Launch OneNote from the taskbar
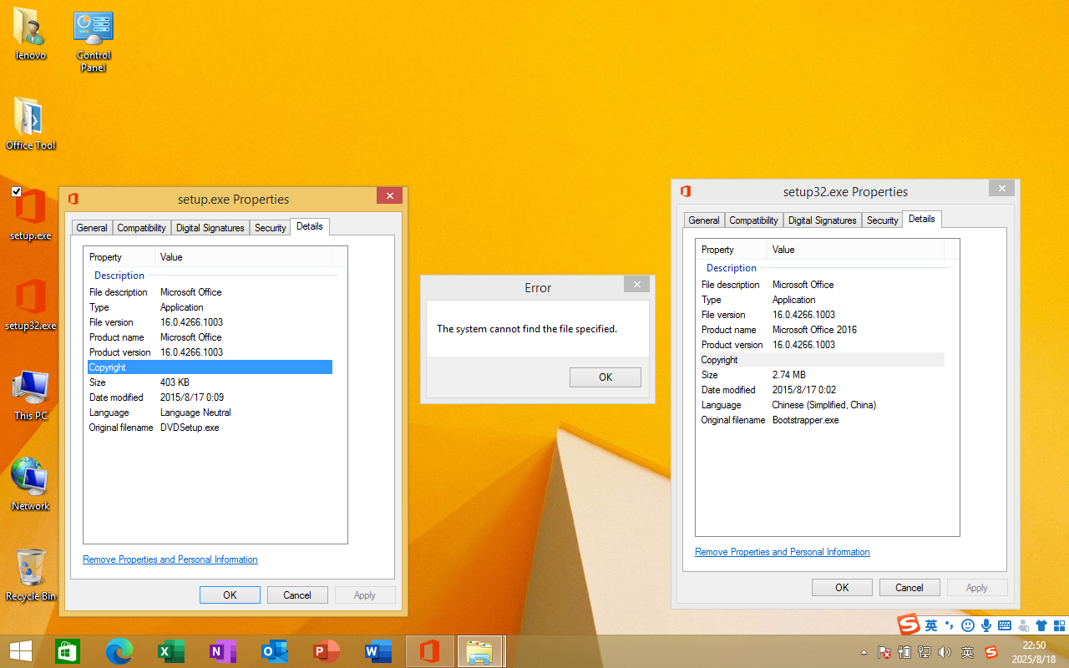1069x668 pixels. pos(223,651)
